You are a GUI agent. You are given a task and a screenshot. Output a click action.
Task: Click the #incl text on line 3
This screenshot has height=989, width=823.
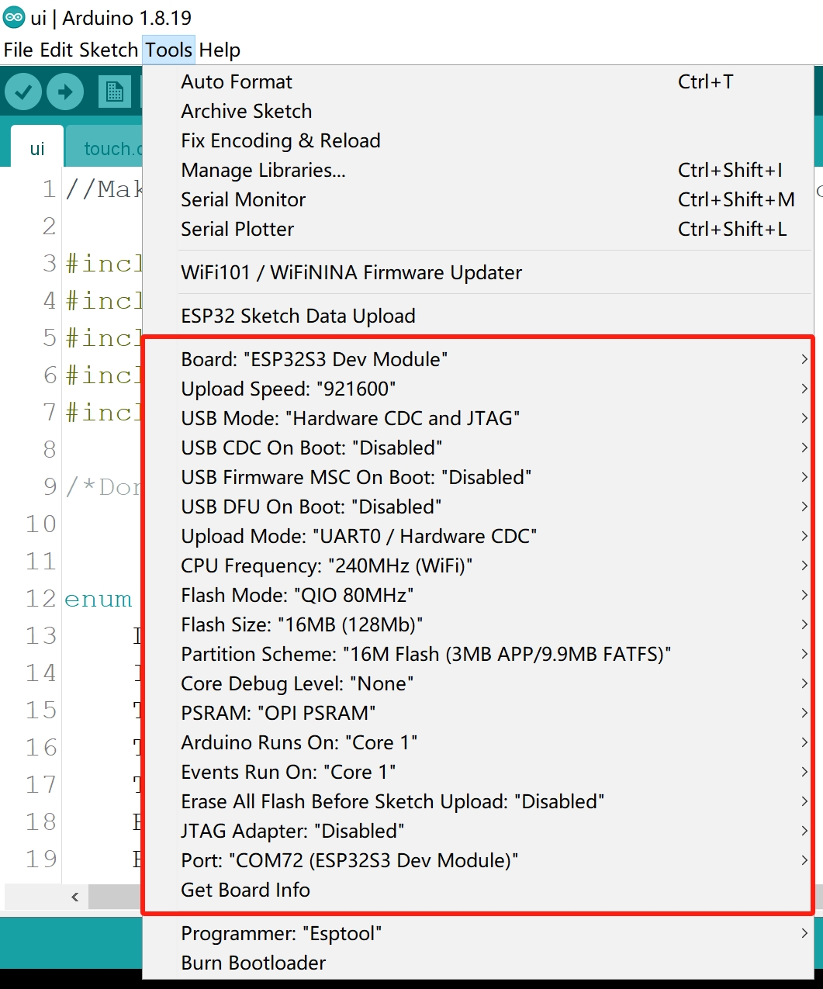104,264
